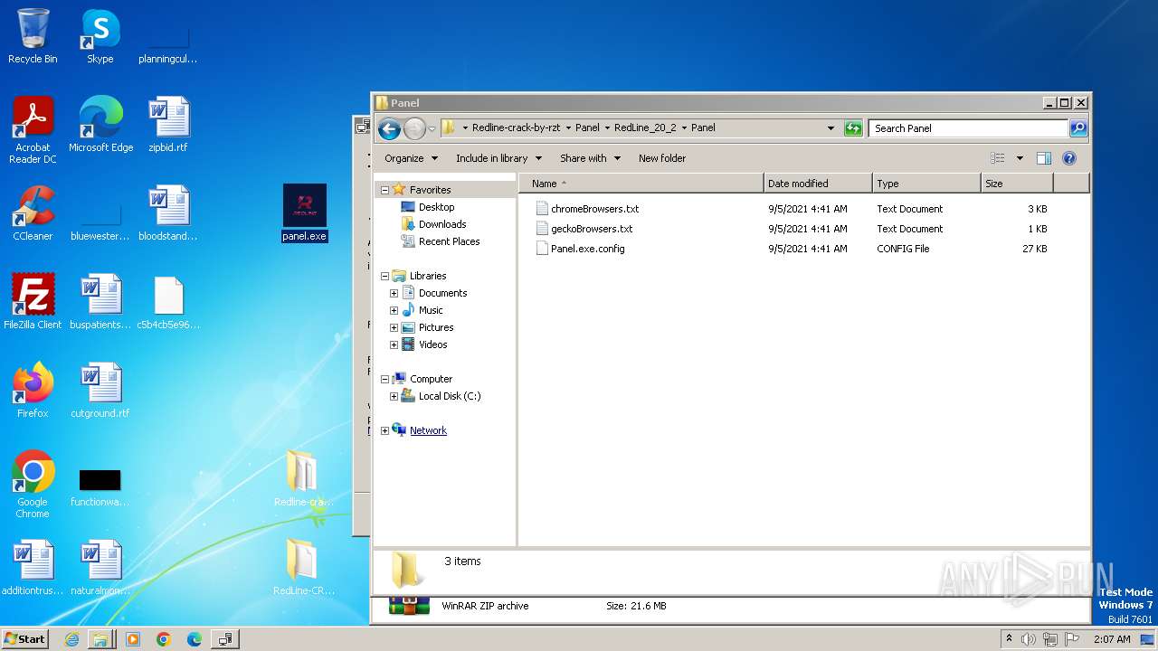Open FileZilla Client shortcut

coord(33,301)
